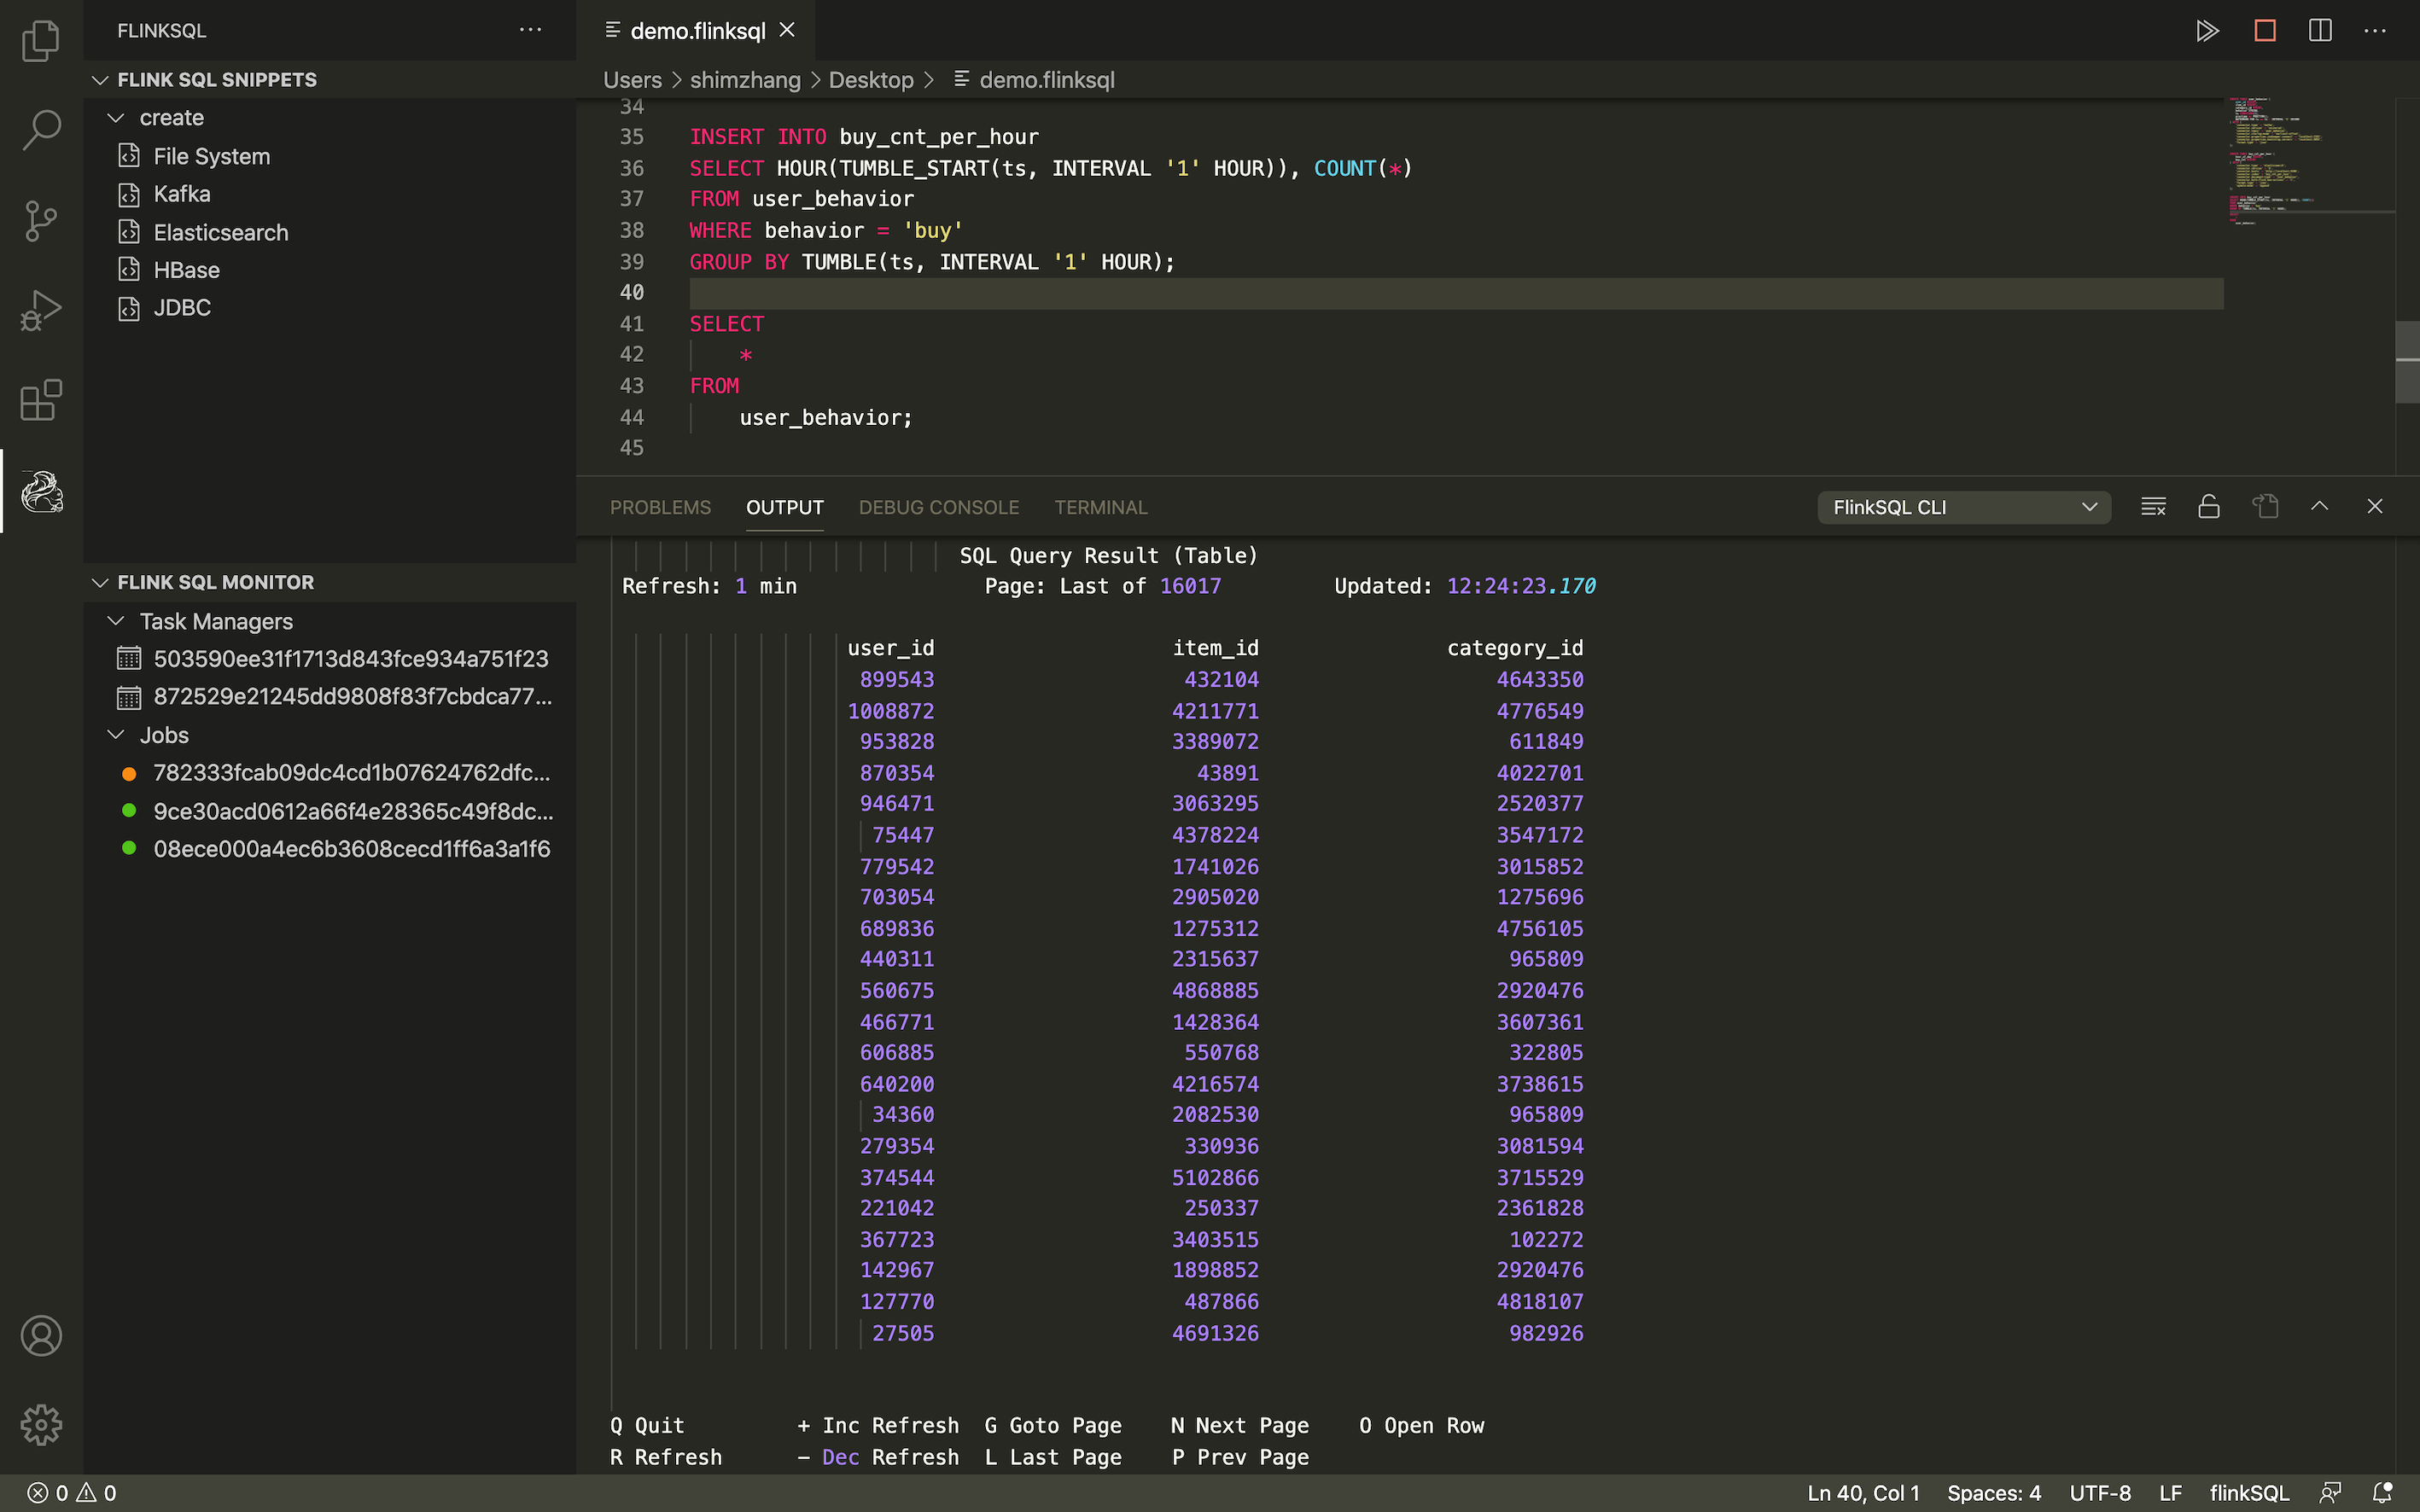Select task manager starting with 872529e21245
2420x1512 pixels.
(330, 697)
